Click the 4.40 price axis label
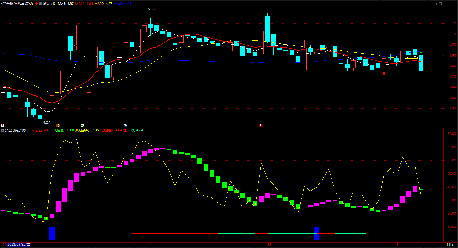 pyautogui.click(x=453, y=109)
